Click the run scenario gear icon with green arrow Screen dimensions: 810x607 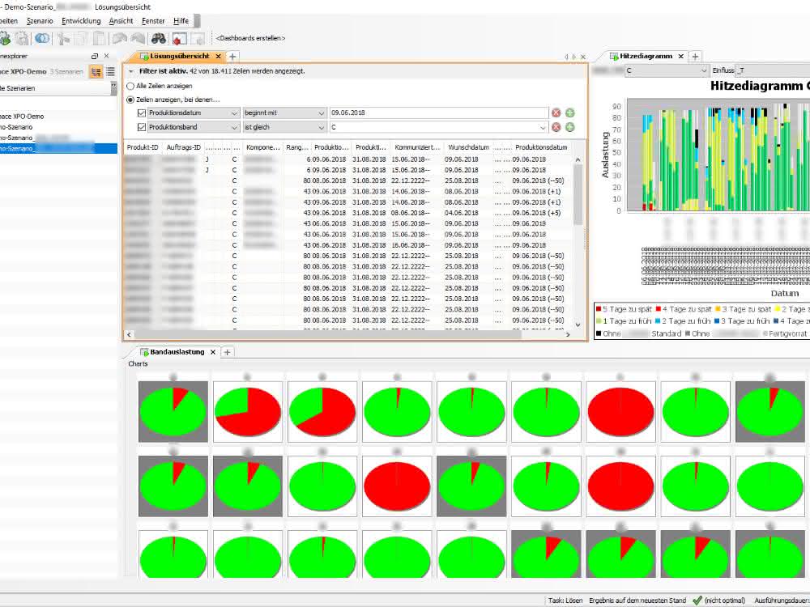pyautogui.click(x=5, y=38)
